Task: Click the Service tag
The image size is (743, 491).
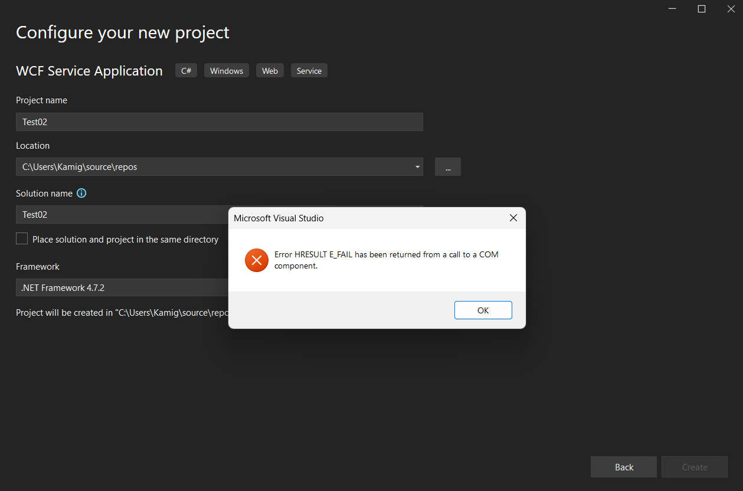Action: (309, 71)
